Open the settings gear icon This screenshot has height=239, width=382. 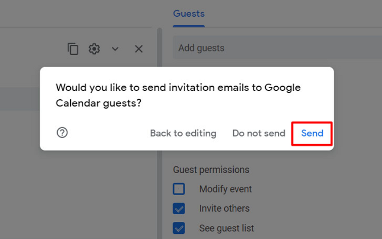(x=94, y=48)
